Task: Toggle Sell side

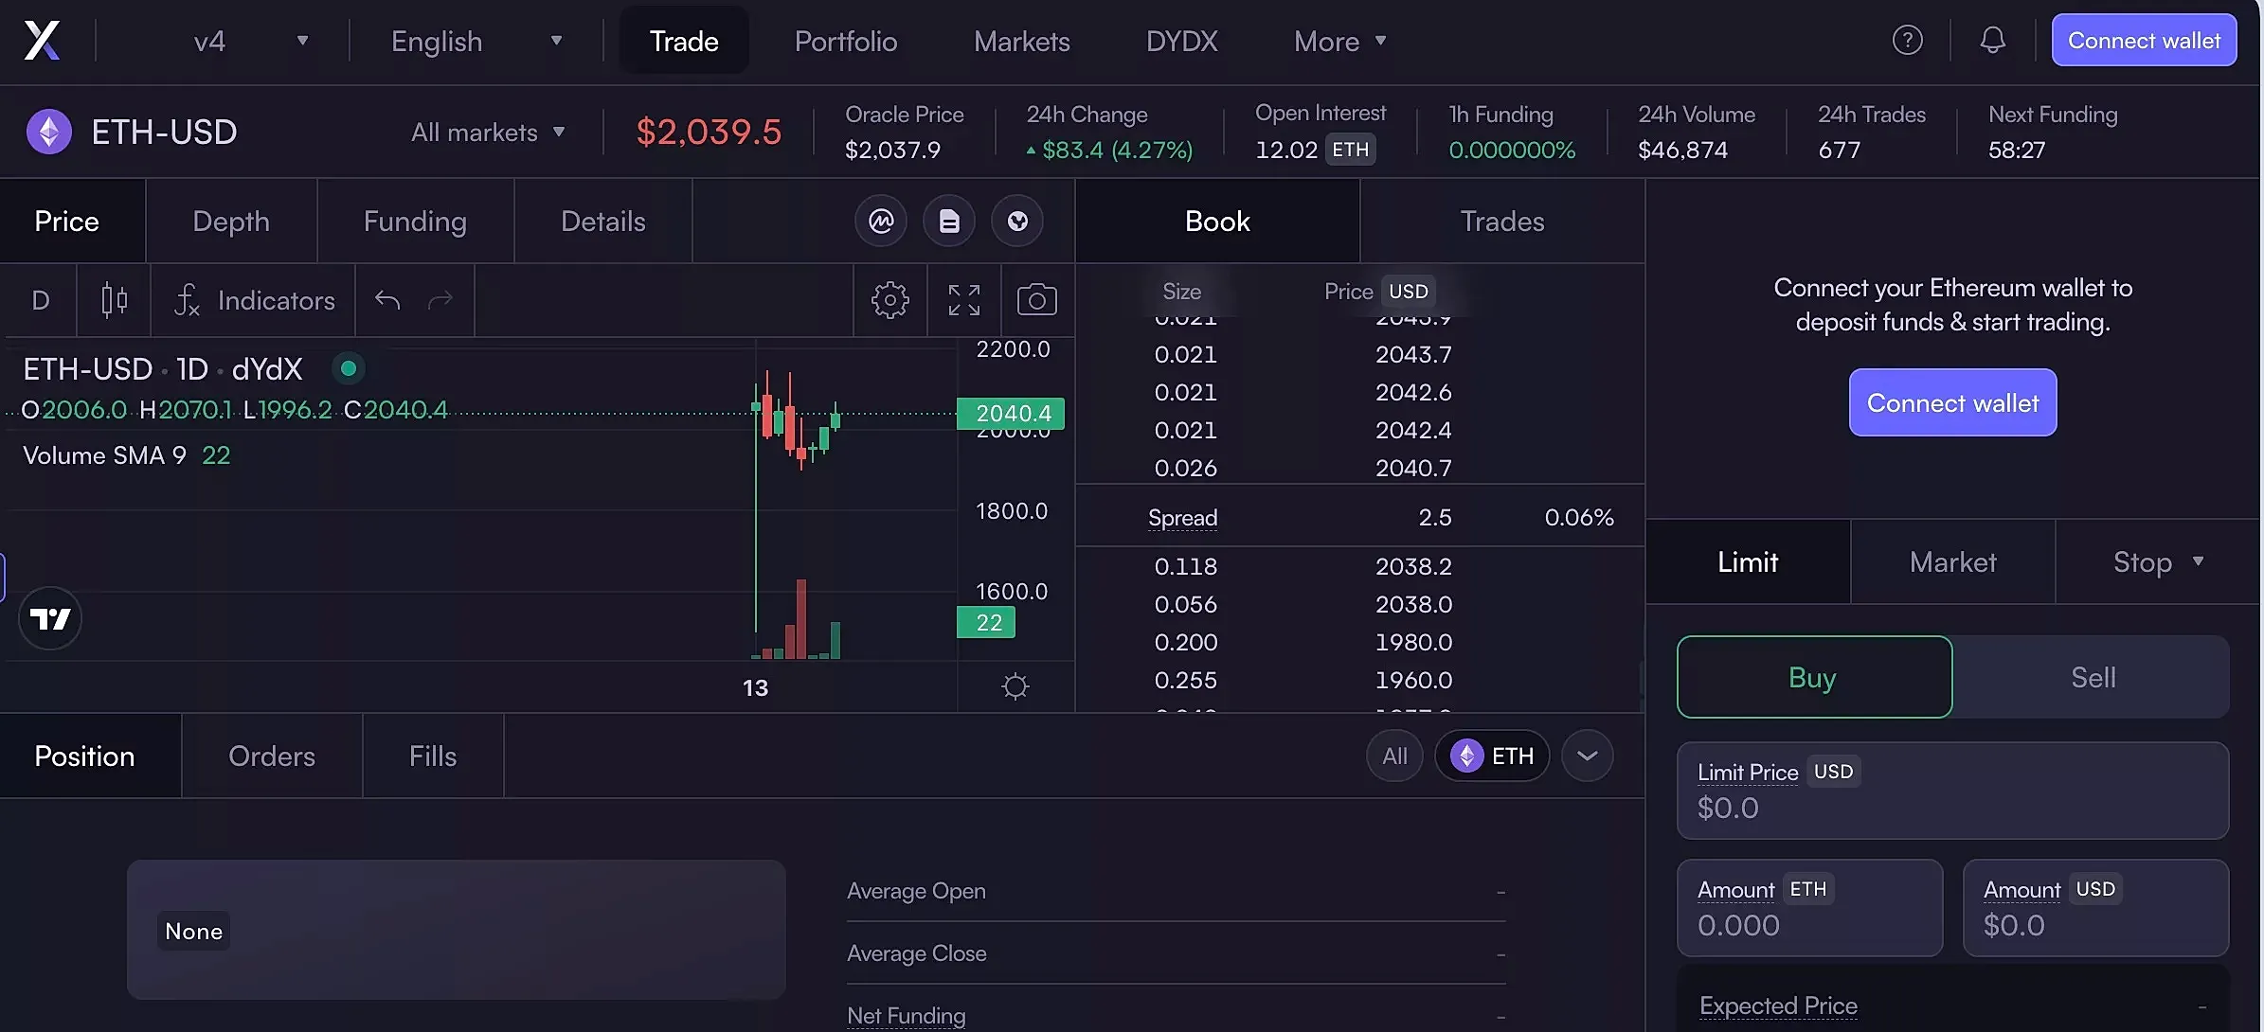Action: click(2093, 677)
